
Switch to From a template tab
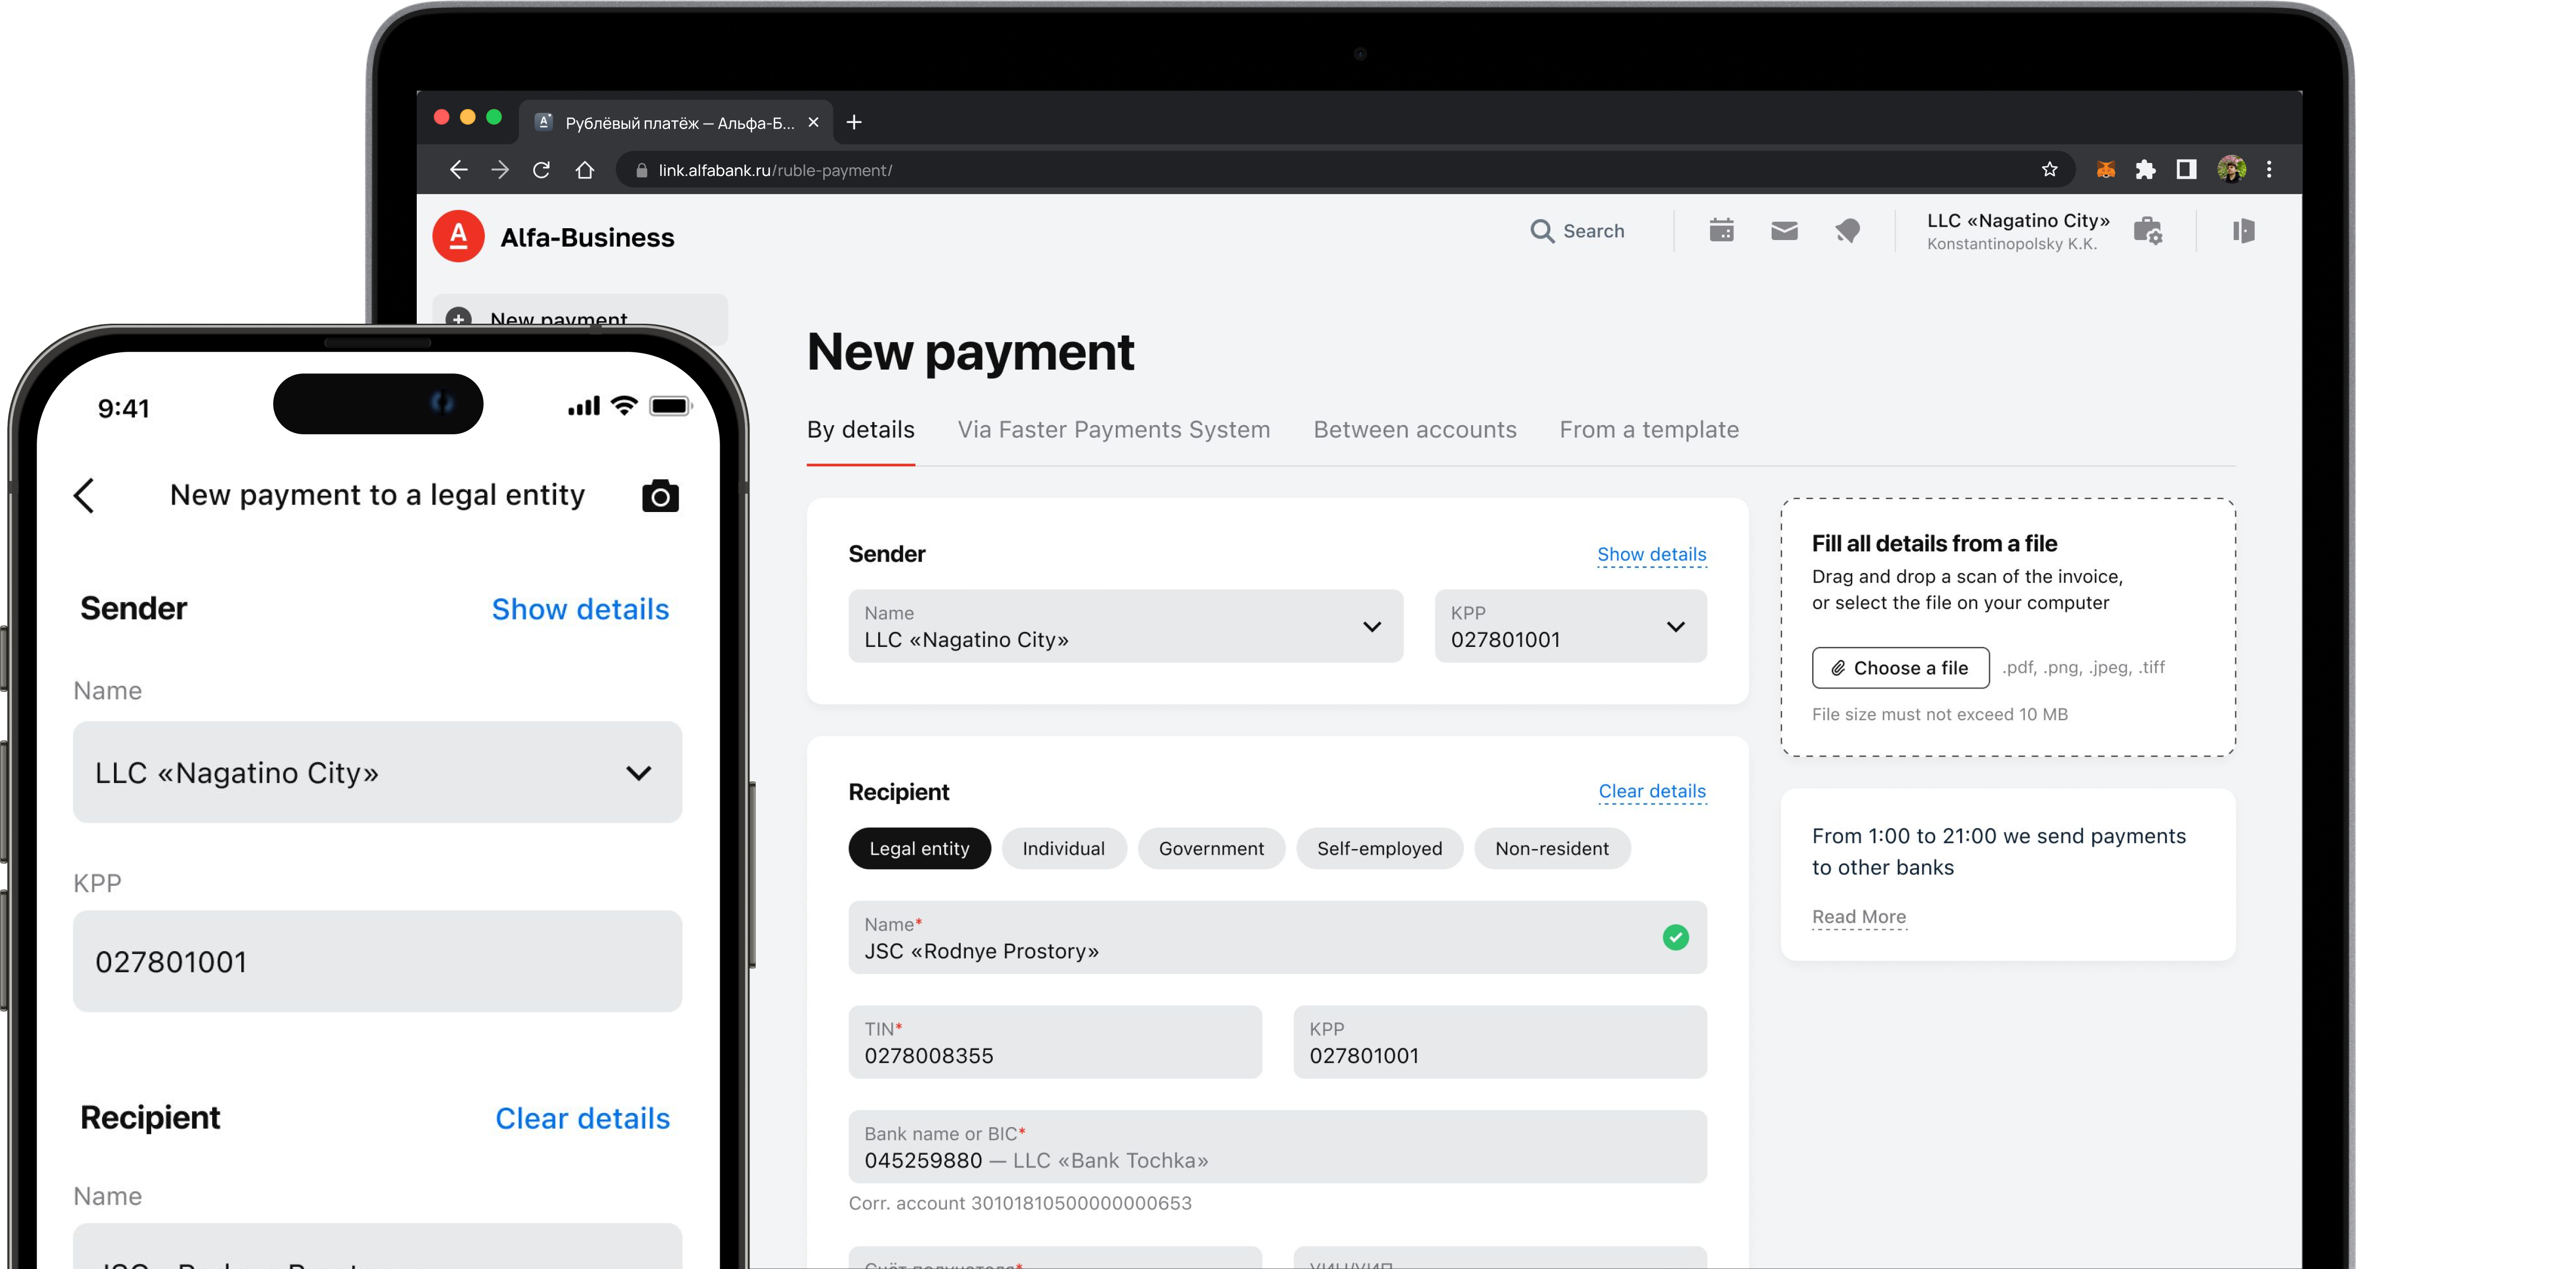[x=1648, y=429]
